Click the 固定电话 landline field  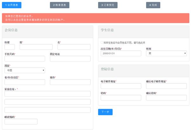(x=70, y=59)
